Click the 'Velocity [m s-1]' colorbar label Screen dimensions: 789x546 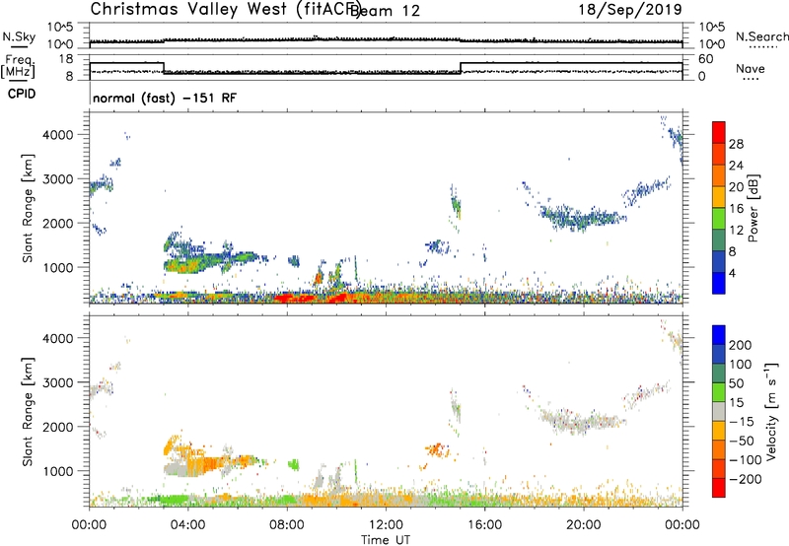[770, 411]
